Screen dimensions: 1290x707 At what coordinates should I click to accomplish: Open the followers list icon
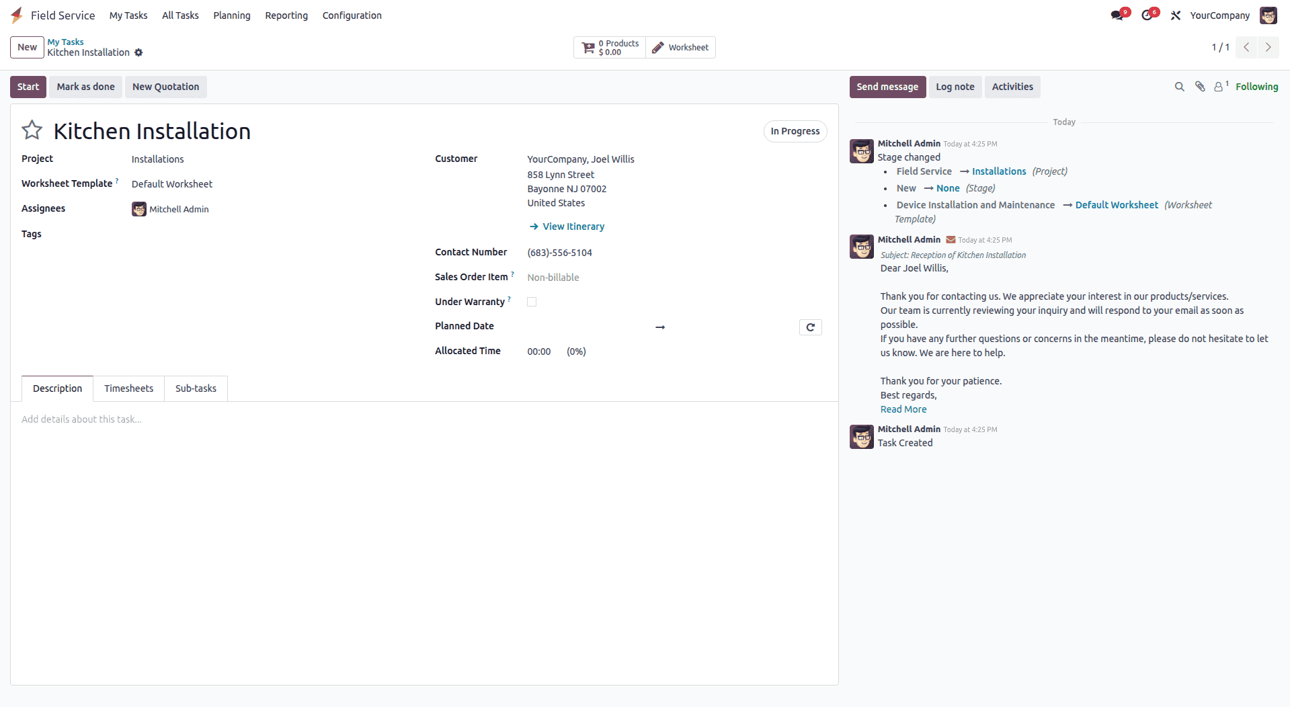[1220, 87]
